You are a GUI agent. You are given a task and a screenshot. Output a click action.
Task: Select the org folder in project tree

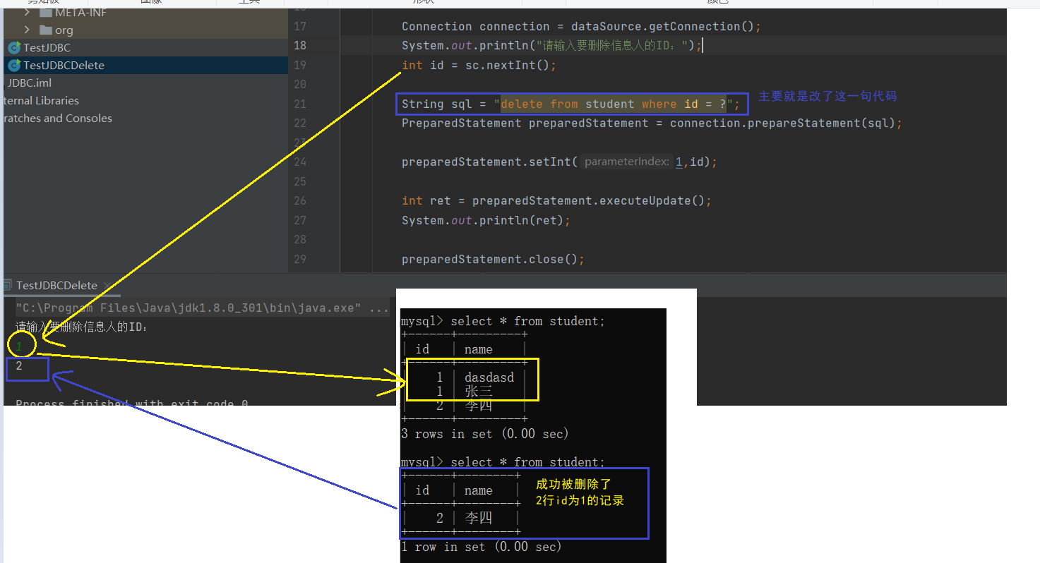pos(56,30)
